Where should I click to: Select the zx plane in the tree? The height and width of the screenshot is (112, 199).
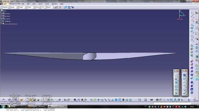[x=7, y=19]
